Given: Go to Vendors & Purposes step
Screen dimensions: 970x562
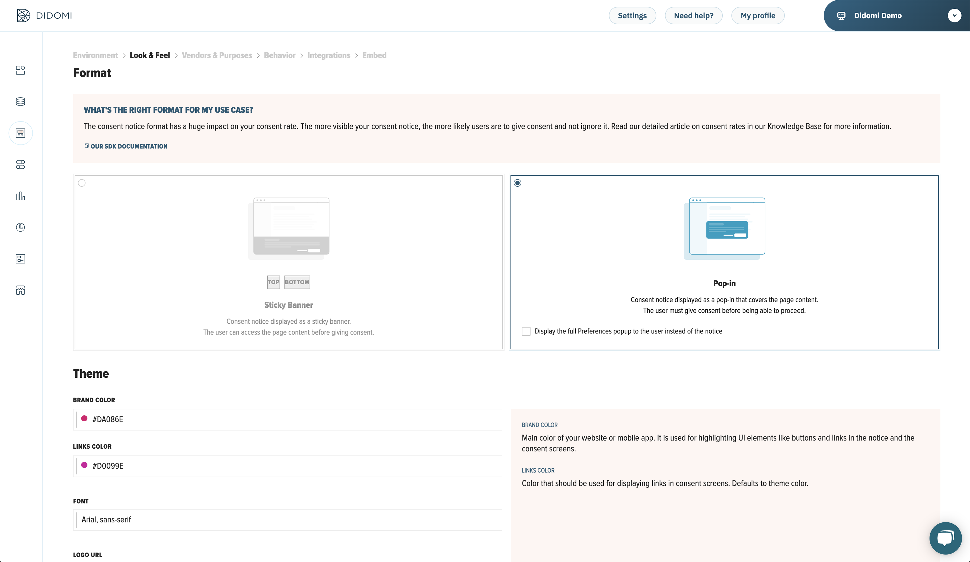Looking at the screenshot, I should pyautogui.click(x=217, y=55).
